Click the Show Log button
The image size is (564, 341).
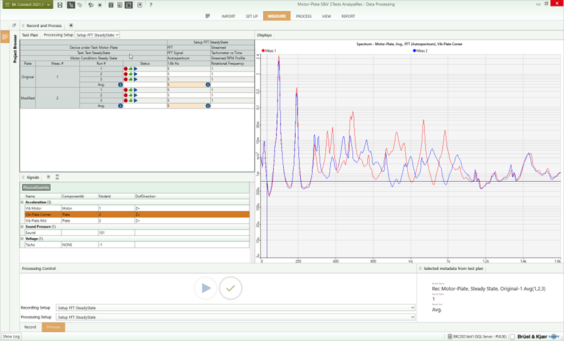point(11,337)
